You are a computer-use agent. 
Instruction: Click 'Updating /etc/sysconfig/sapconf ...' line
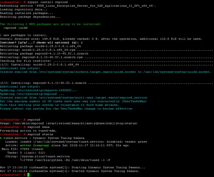coord(32,94)
